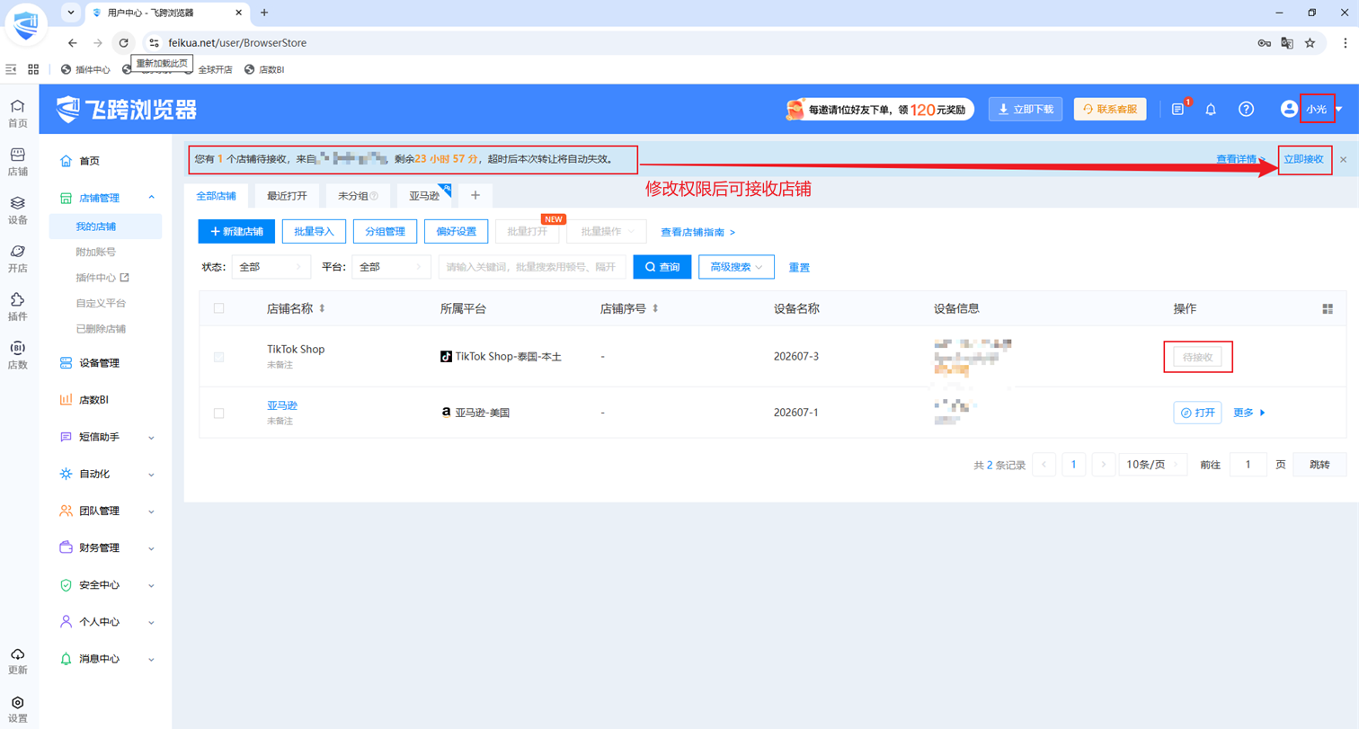Open 店铺 in the far-left icon rail
Viewport: 1359px width, 729px height.
[x=18, y=163]
